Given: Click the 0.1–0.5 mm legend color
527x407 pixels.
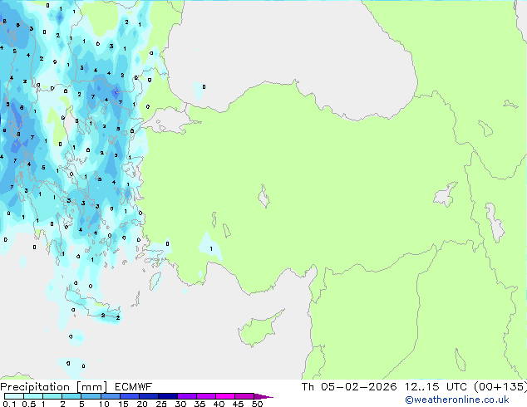Looking at the screenshot, I should tap(14, 396).
